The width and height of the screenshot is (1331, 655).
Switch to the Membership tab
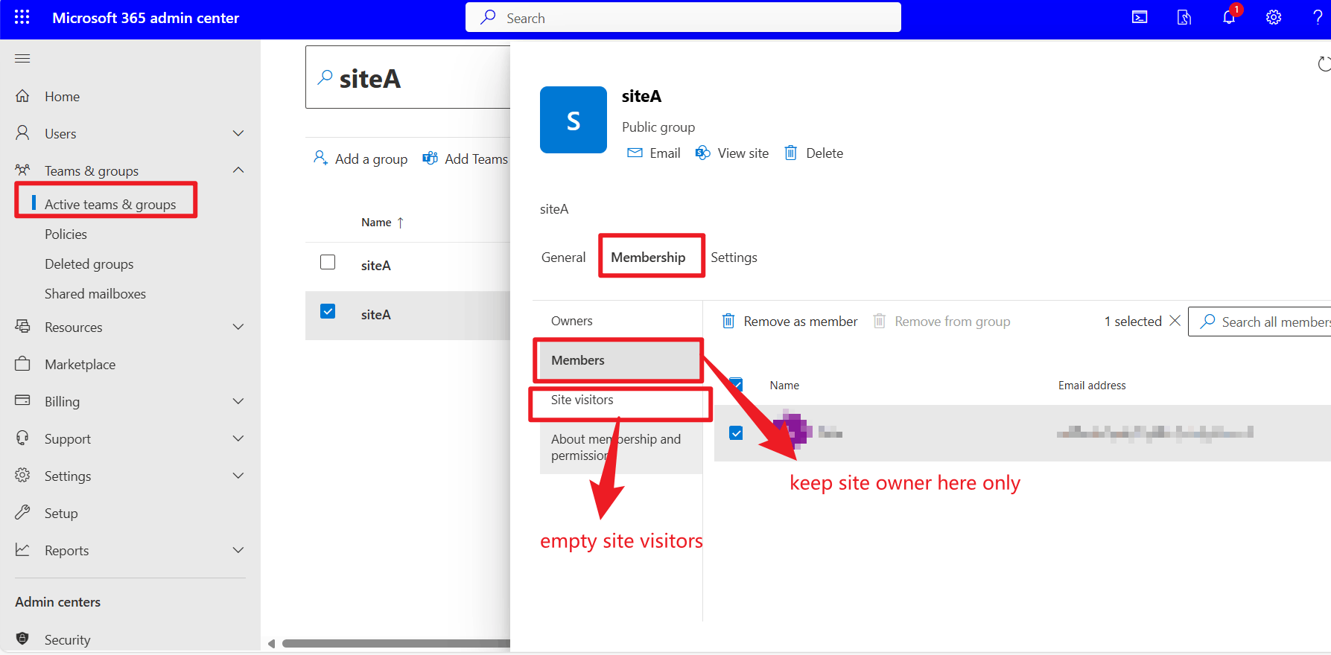coord(648,257)
